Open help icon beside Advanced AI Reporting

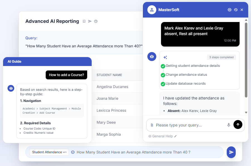click(96, 21)
